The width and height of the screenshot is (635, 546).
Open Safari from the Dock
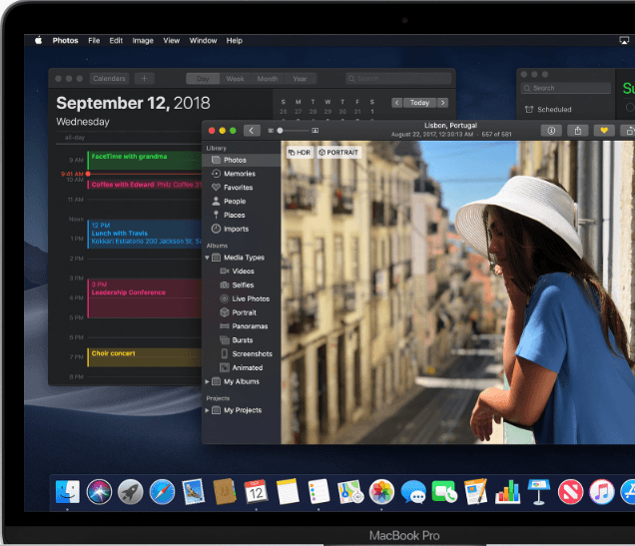(162, 491)
